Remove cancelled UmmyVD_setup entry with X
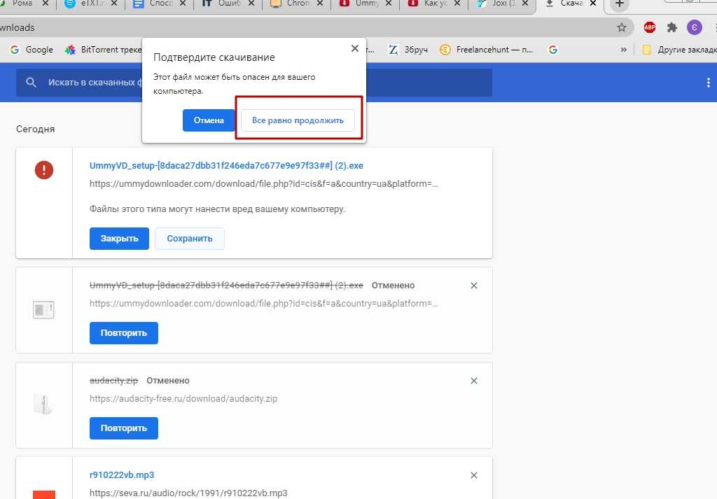 coord(474,286)
